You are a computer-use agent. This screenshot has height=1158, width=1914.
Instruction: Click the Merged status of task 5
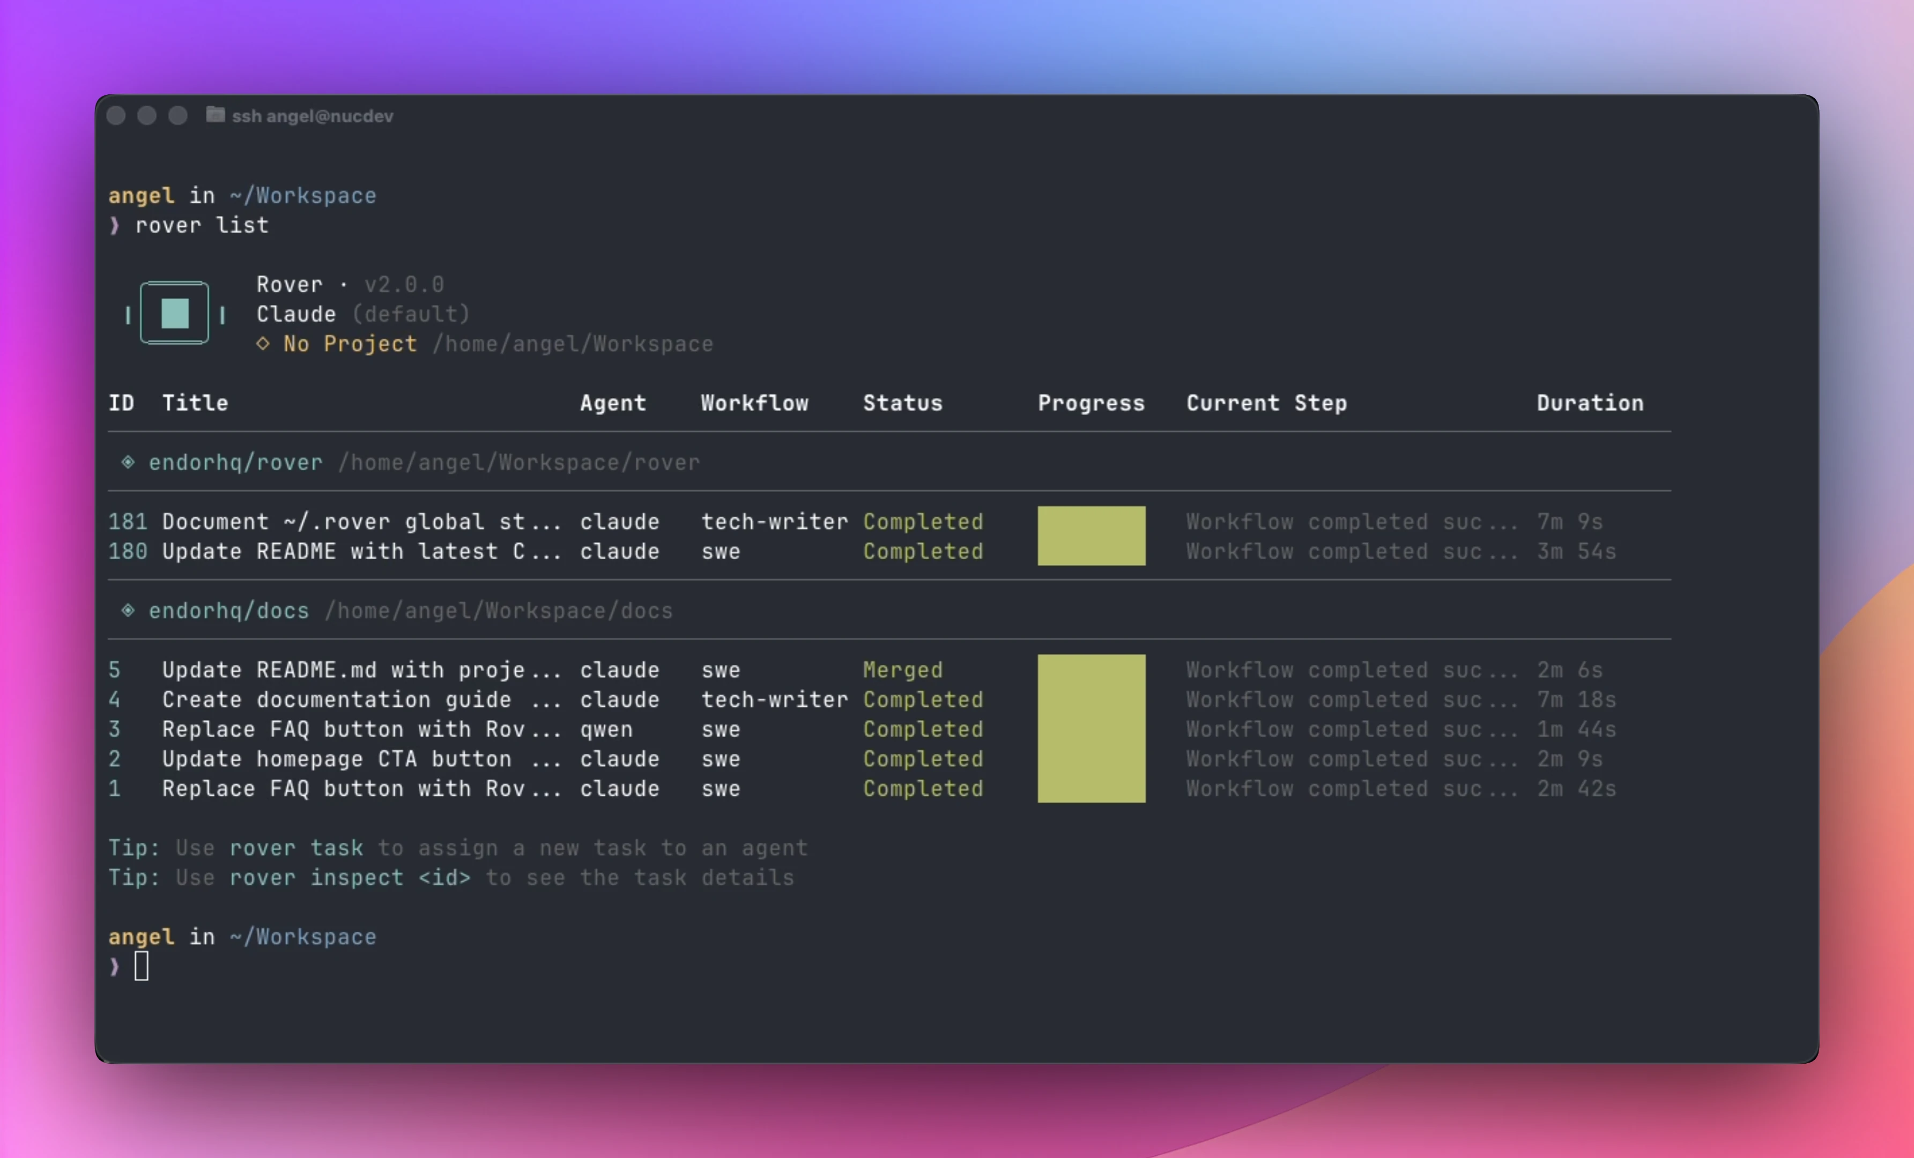click(x=903, y=670)
